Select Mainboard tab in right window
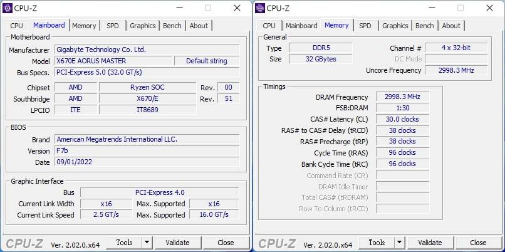This screenshot has height=252, width=505. pyautogui.click(x=301, y=26)
